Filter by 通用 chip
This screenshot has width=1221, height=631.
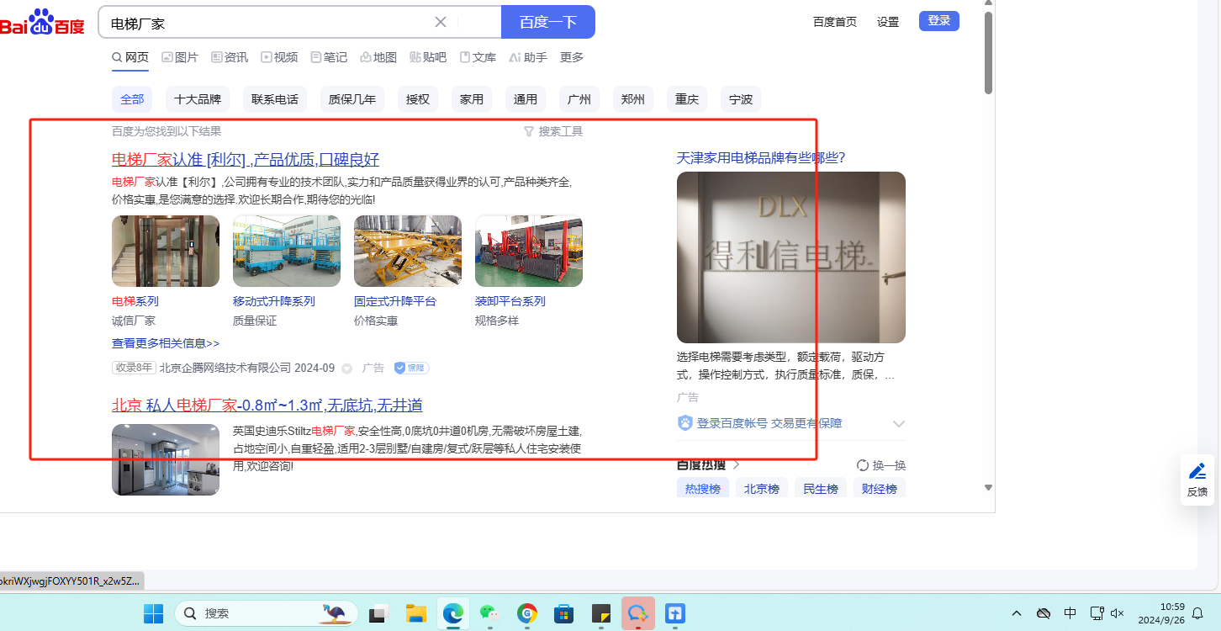[x=526, y=99]
